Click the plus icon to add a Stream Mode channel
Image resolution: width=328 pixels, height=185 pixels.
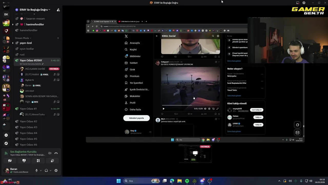click(58, 38)
